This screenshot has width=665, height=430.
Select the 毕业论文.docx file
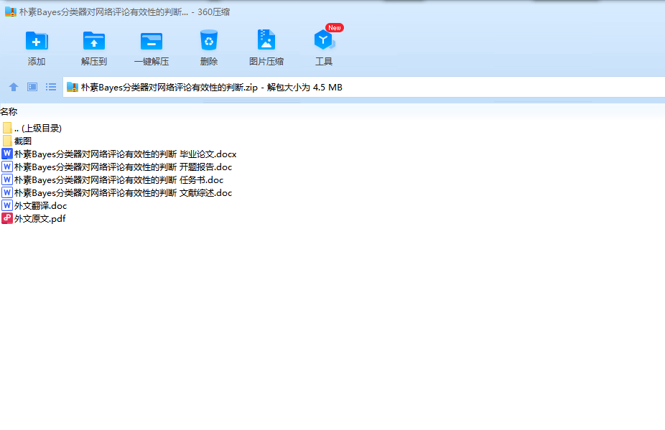125,154
